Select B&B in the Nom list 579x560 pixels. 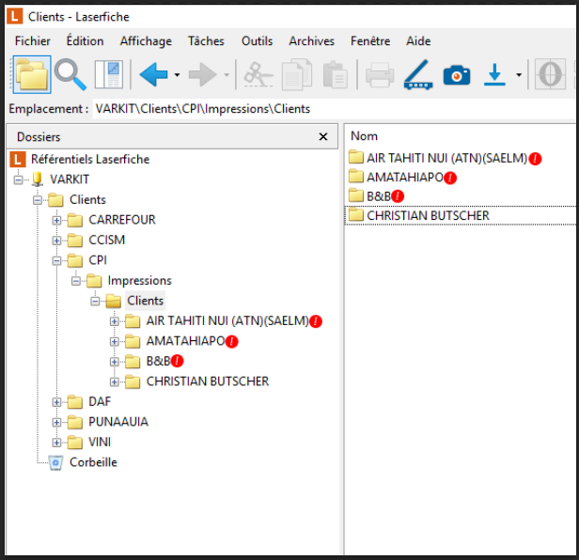tap(379, 196)
